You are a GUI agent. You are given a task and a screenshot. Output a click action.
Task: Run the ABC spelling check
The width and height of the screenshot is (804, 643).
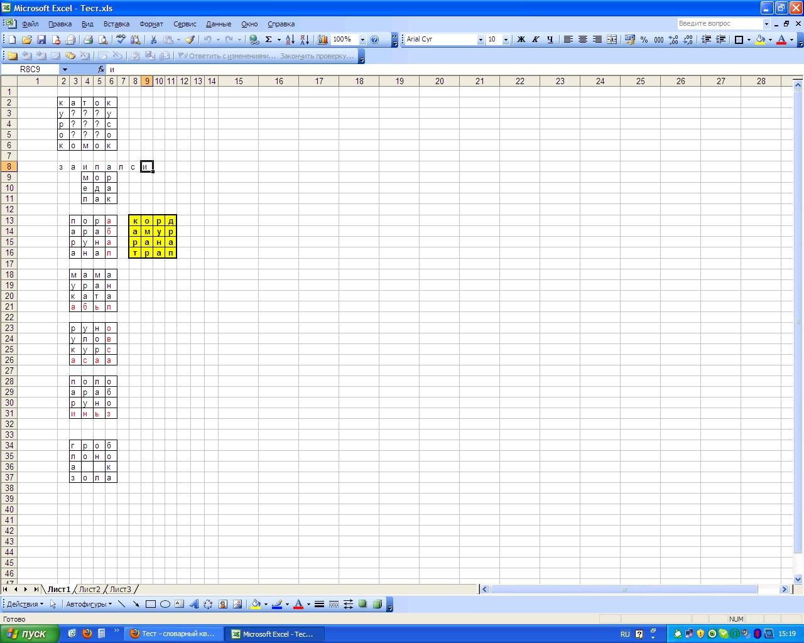(121, 40)
